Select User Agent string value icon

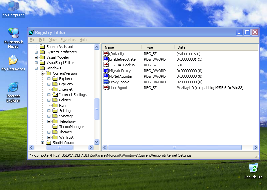106,87
